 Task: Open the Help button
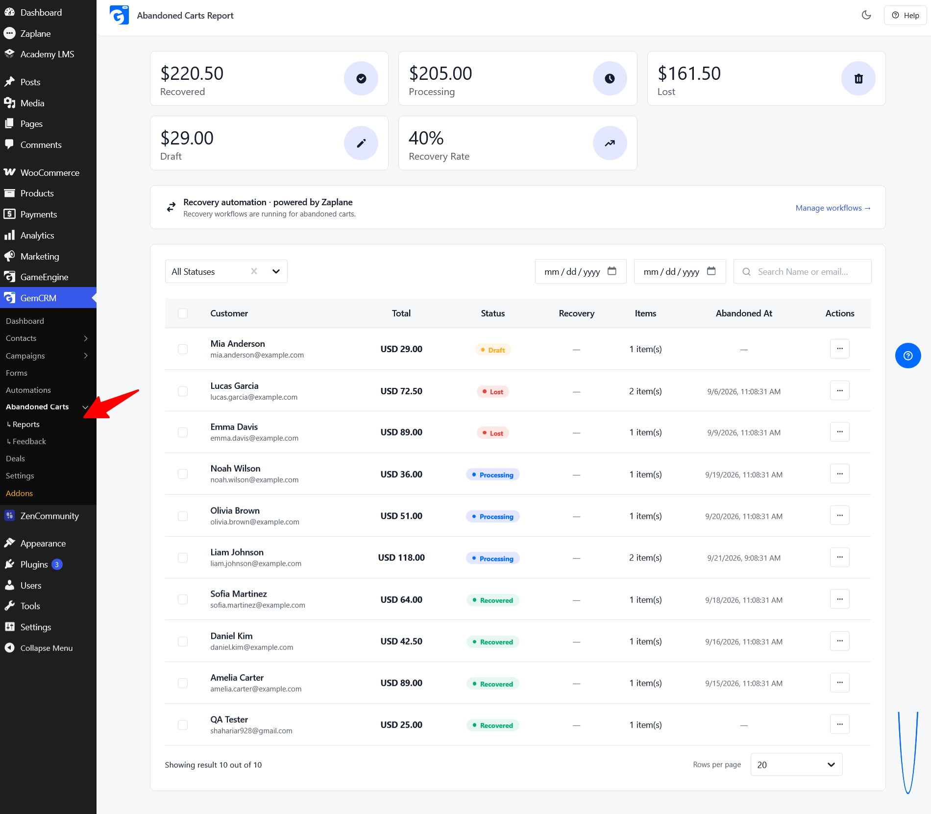point(906,15)
